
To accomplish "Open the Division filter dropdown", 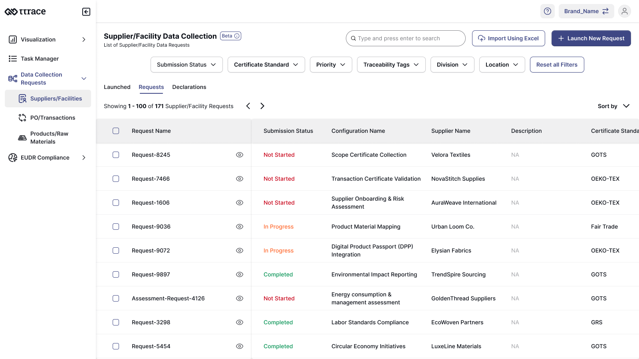I will pyautogui.click(x=452, y=65).
